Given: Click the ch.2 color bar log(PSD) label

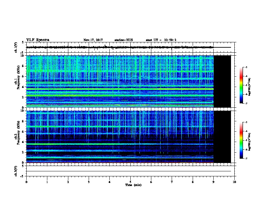Looking at the screenshot, I should [250, 142].
